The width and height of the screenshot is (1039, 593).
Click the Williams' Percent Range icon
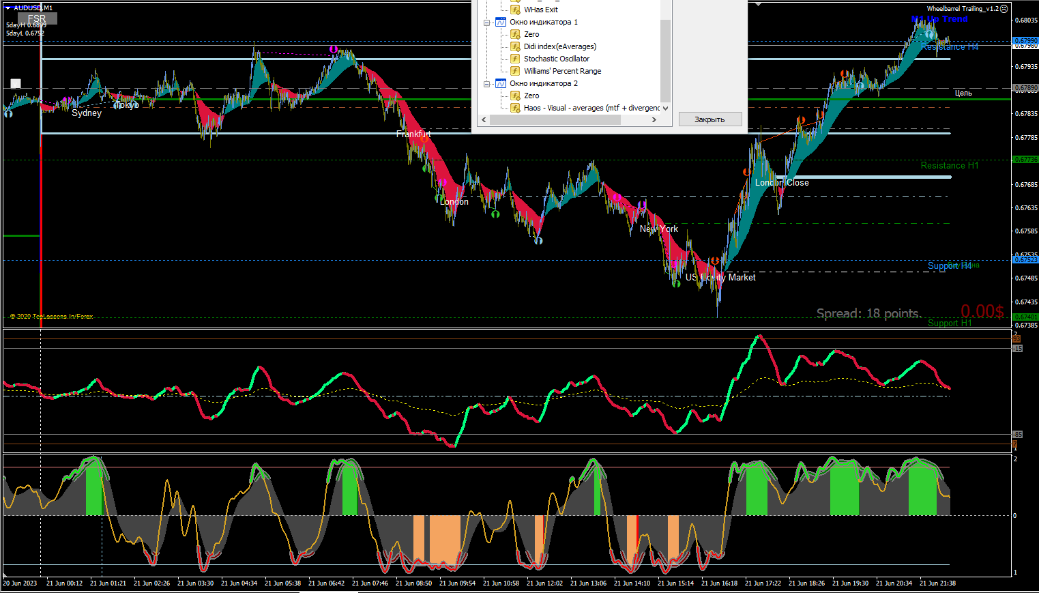tap(516, 71)
